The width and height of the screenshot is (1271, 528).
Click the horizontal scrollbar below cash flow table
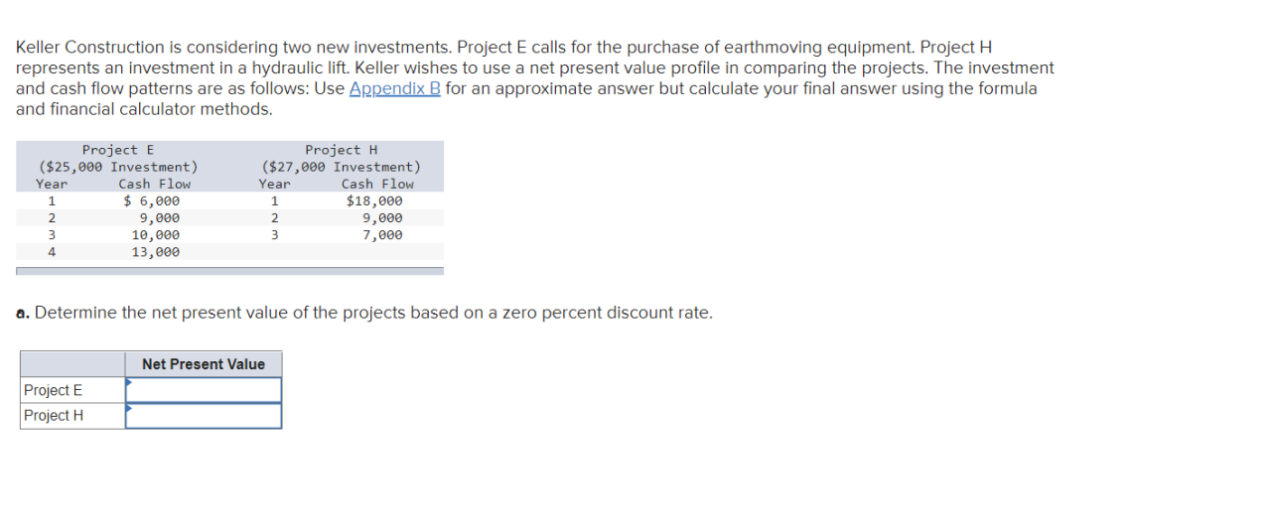tap(229, 271)
